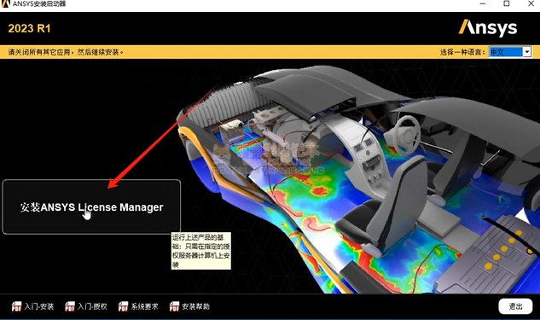
Task: Click the 选择一种语言 label
Action: [462, 52]
